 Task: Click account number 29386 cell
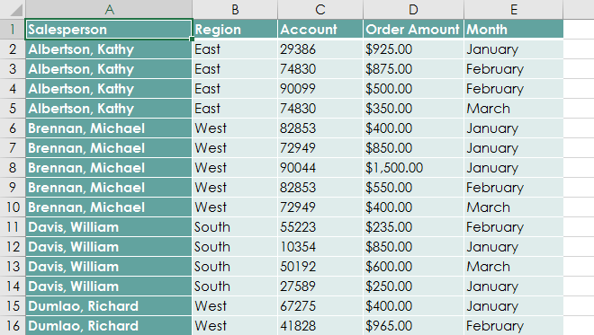pyautogui.click(x=320, y=49)
